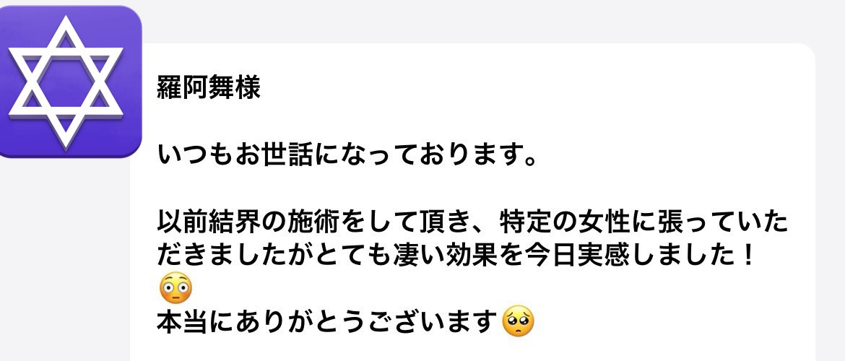Click the word 以前 starting the paragraph

[182, 222]
